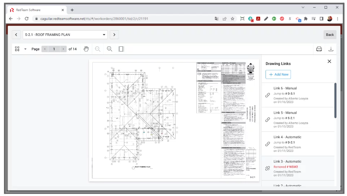Viewport: 347px width, 196px height.
Task: Click the translate page icon
Action: pyautogui.click(x=217, y=19)
